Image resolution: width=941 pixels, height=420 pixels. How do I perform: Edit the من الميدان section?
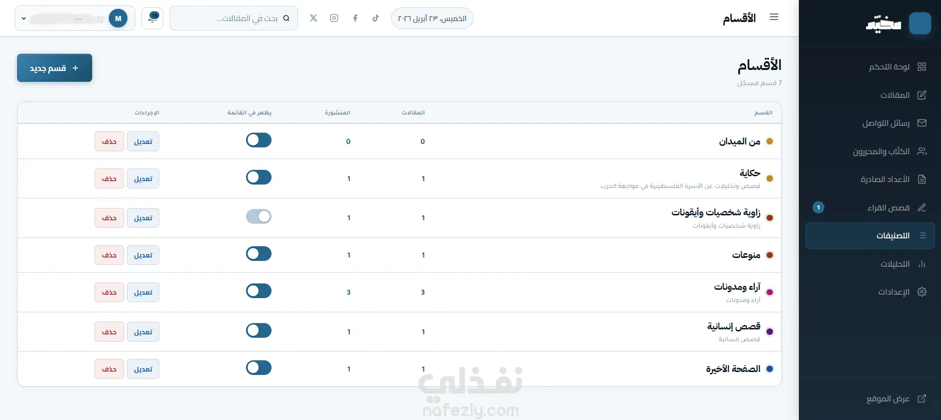click(143, 141)
